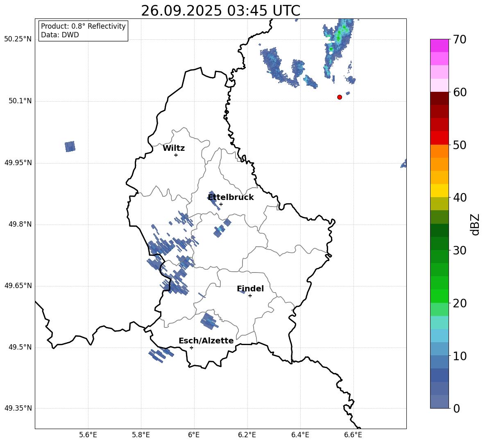This screenshot has width=485, height=443.
Task: Click the Product: 0.8° Reflectivity text
Action: [83, 26]
